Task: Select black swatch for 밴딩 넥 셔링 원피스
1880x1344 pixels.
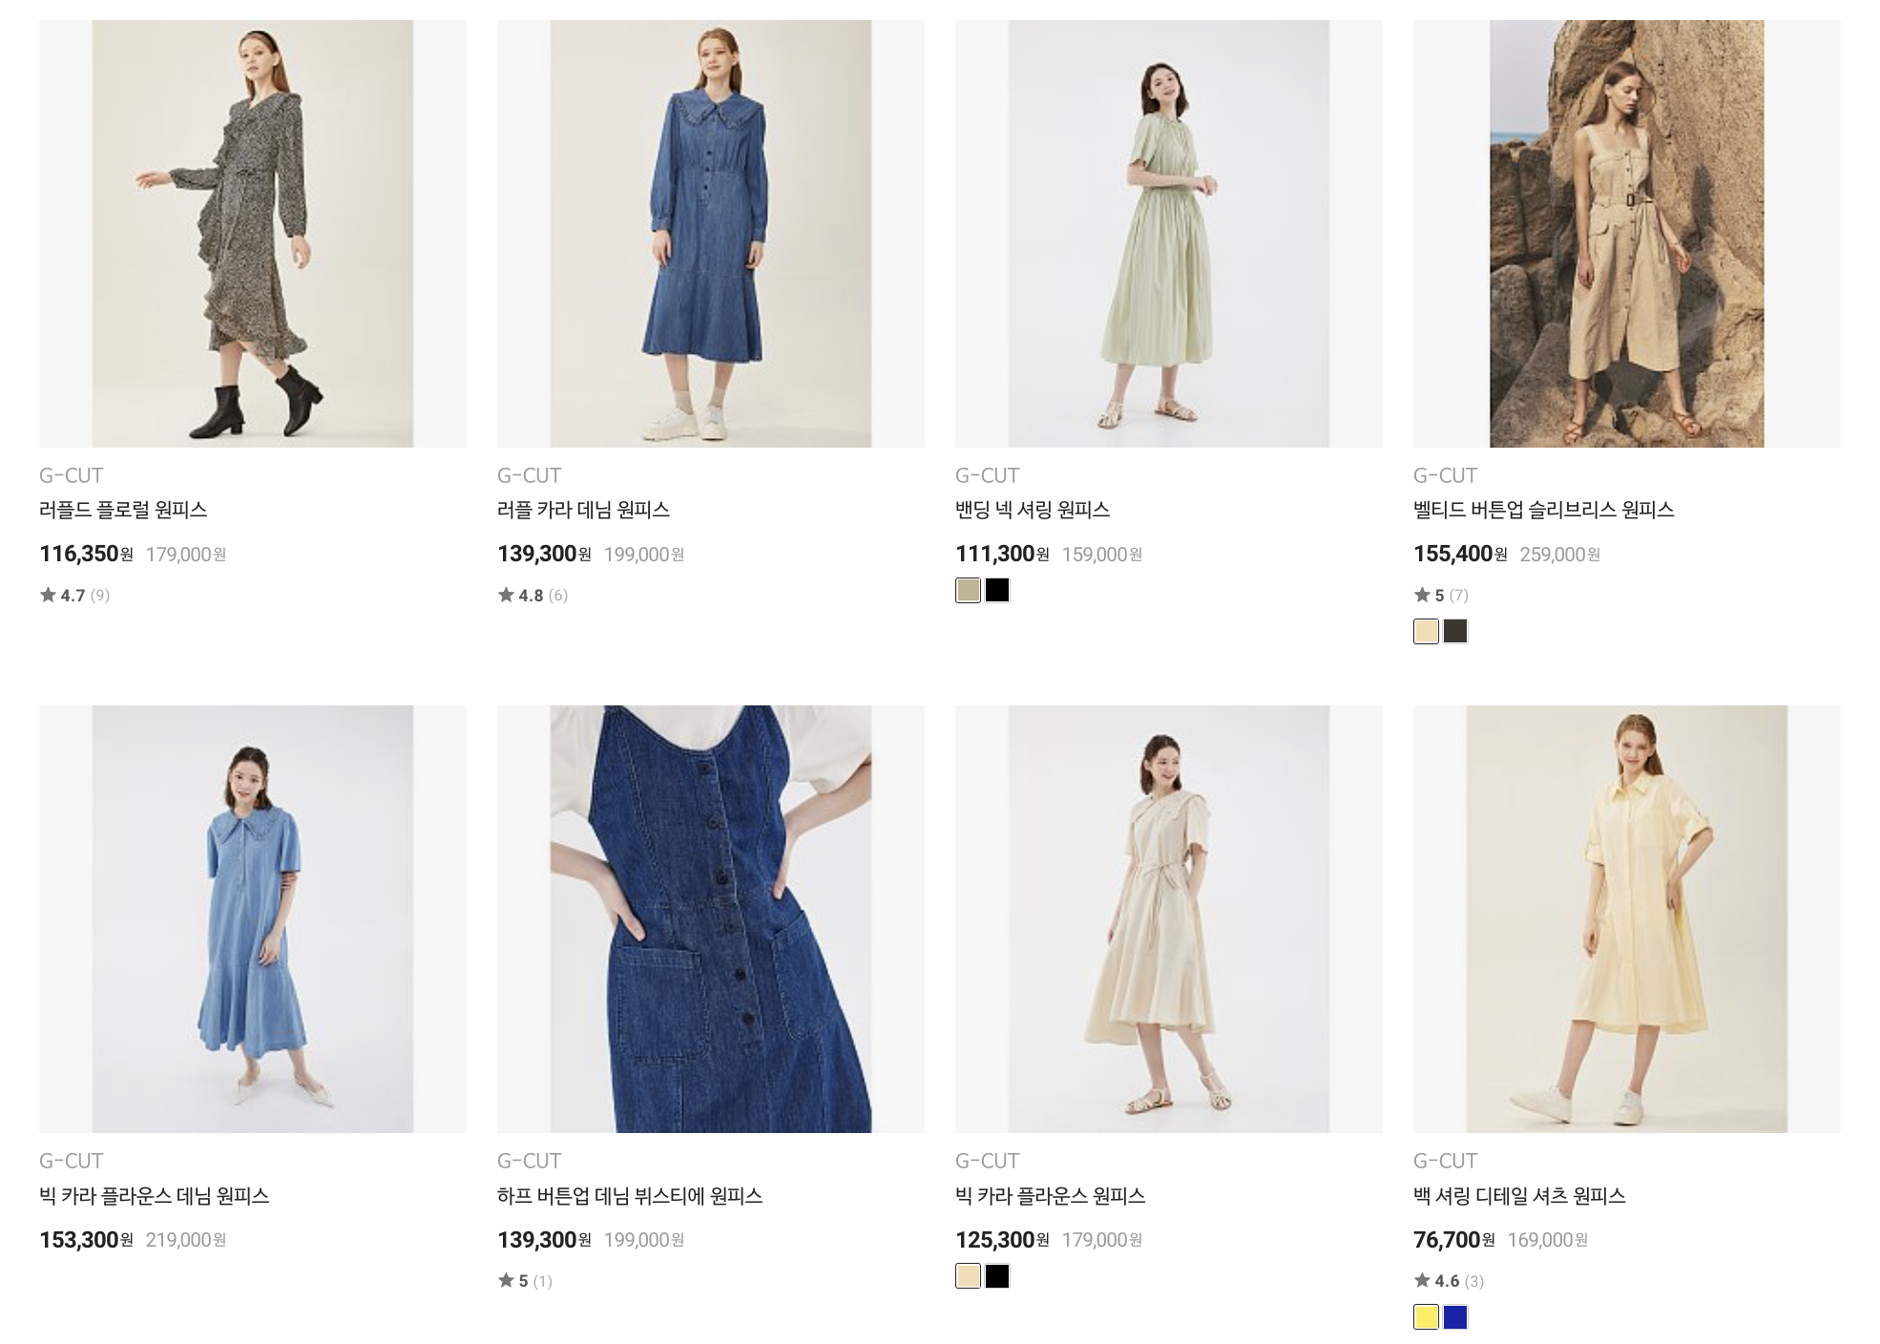Action: (x=997, y=591)
